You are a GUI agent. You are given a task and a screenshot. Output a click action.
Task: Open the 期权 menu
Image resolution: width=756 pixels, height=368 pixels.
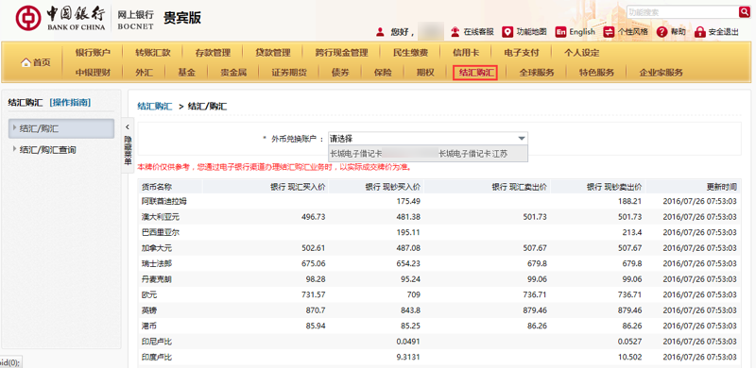(425, 73)
